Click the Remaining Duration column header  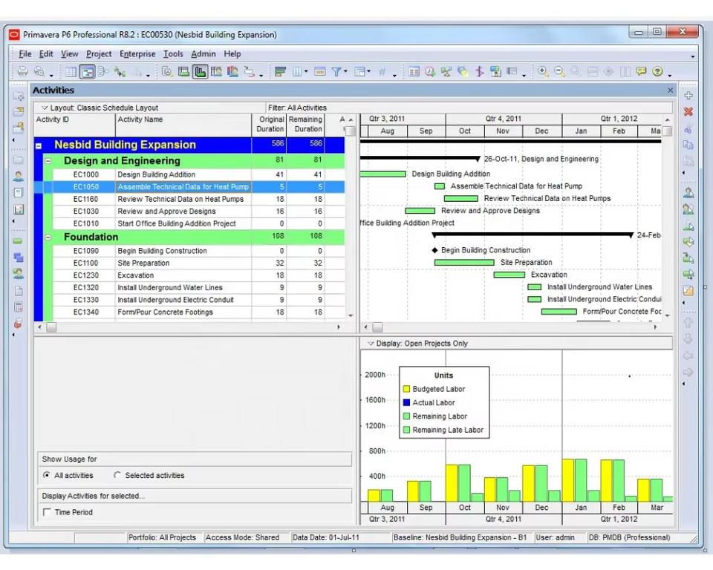point(305,125)
